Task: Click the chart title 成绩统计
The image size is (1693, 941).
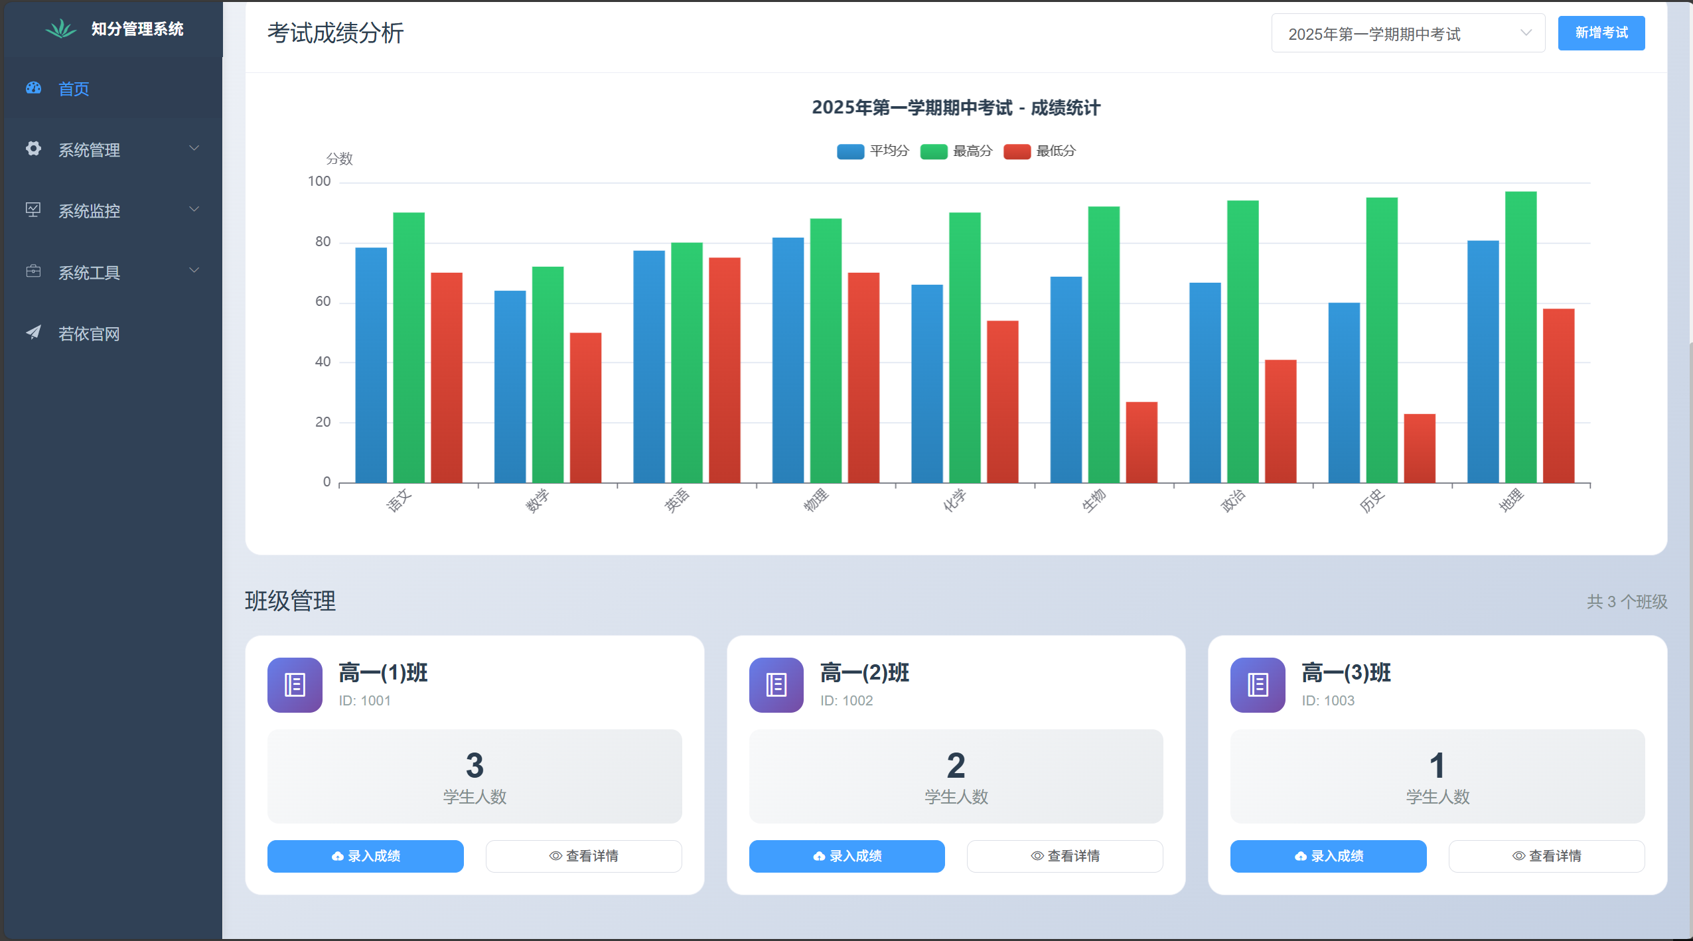Action: click(956, 108)
